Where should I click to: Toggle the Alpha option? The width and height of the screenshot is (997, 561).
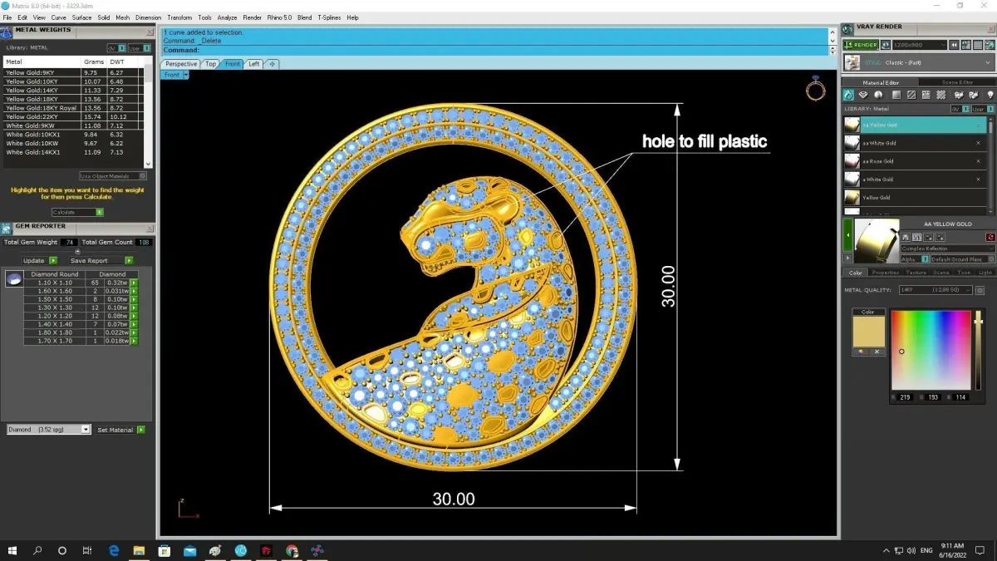915,259
